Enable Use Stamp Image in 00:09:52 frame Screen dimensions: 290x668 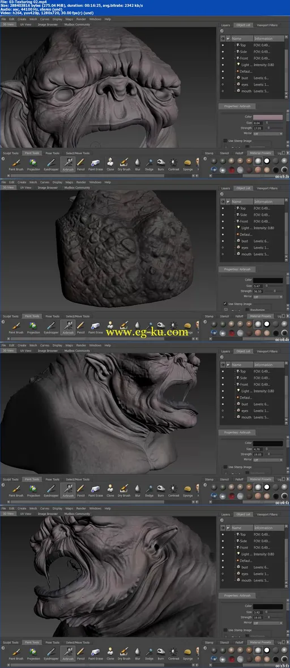point(225,467)
